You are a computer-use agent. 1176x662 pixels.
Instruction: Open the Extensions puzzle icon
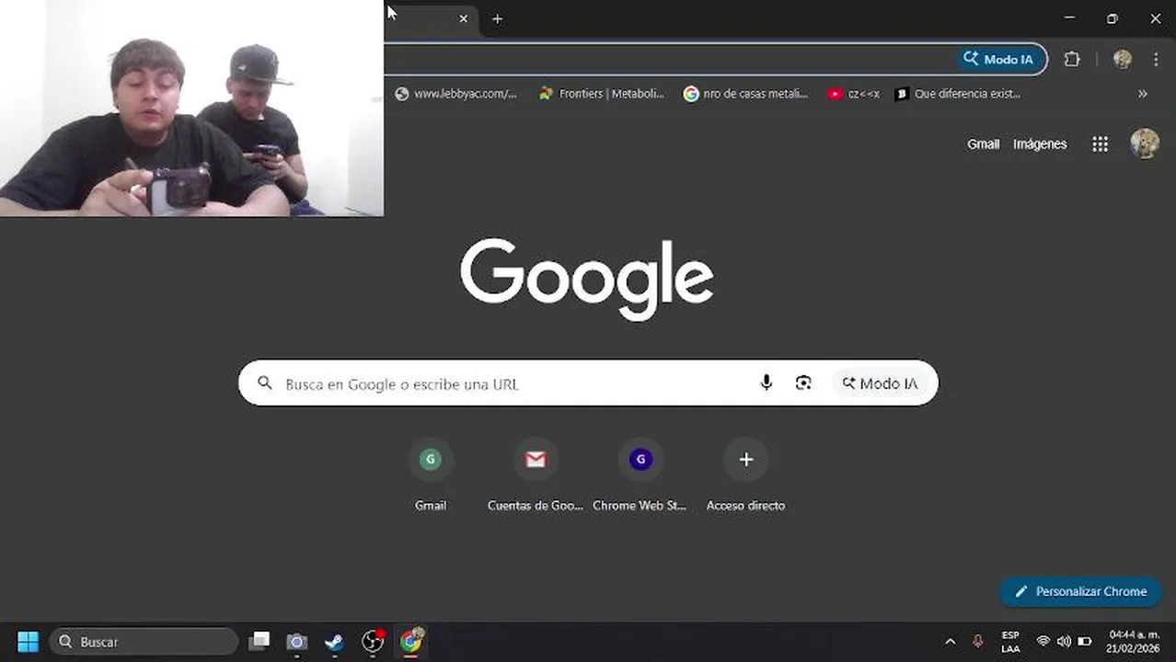click(x=1072, y=59)
